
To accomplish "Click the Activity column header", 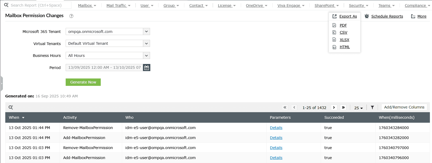I will (x=70, y=117).
